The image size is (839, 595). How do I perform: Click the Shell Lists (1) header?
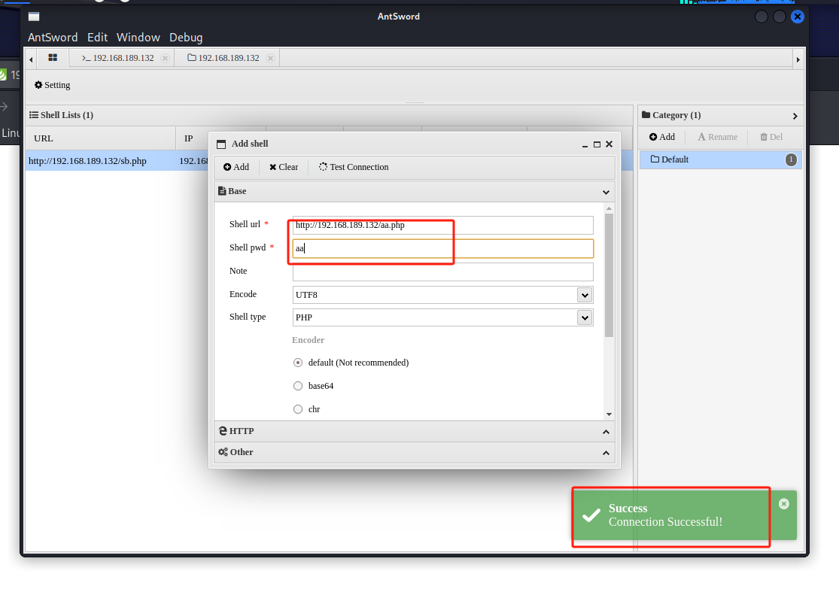click(61, 115)
